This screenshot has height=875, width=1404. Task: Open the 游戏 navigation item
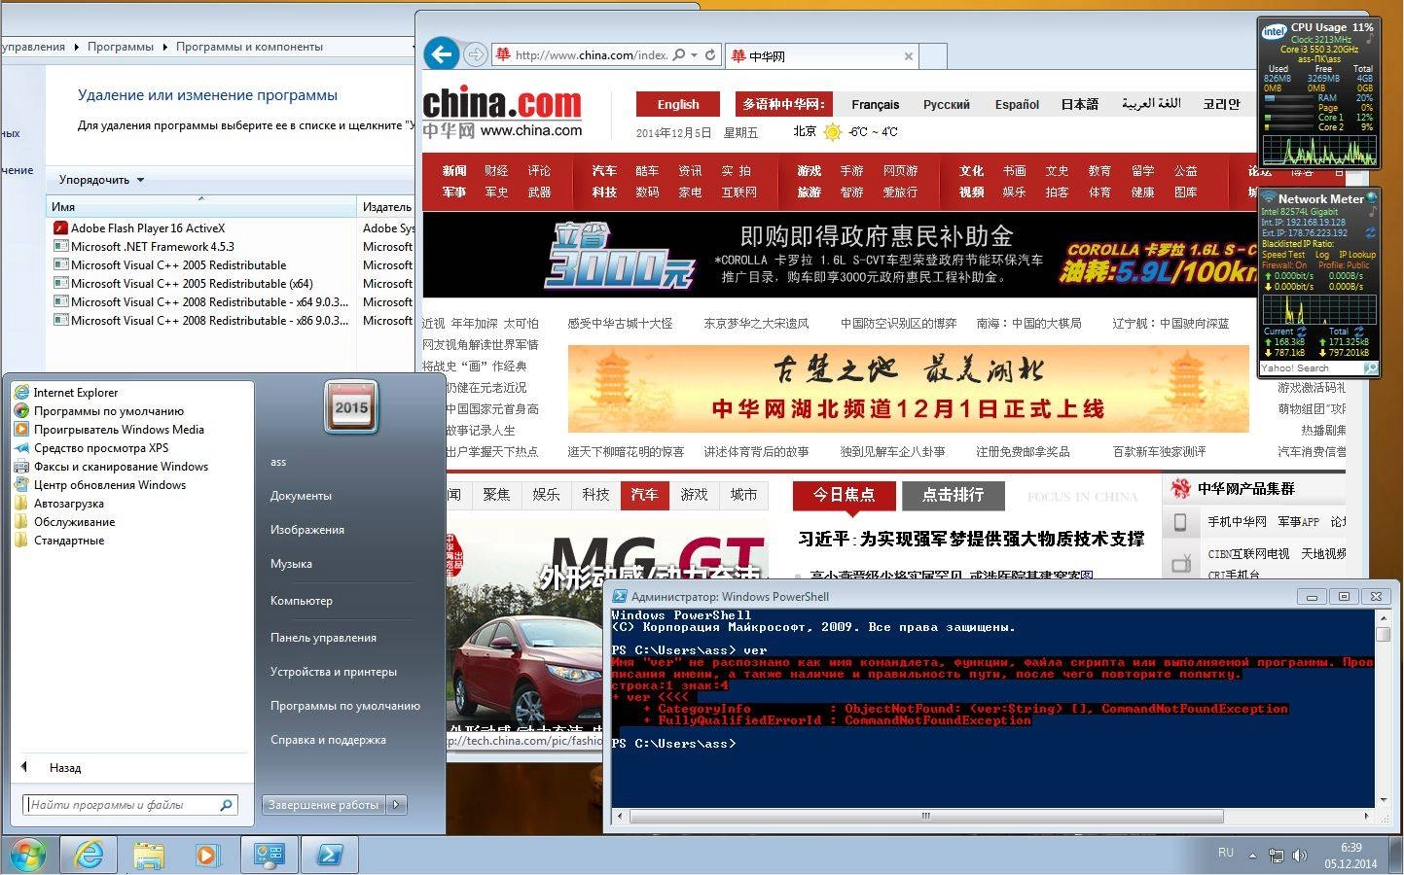tap(810, 171)
